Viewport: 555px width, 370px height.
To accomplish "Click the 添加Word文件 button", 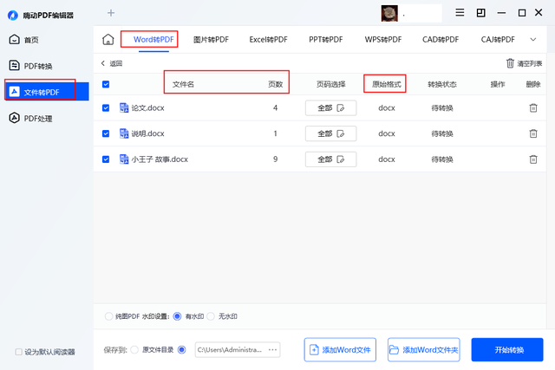I will pos(340,350).
